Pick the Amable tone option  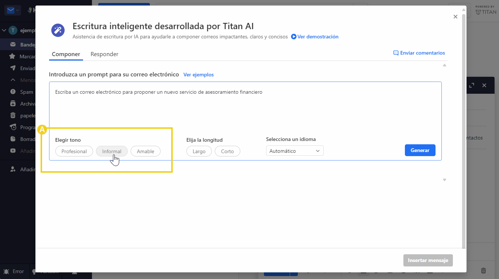145,151
